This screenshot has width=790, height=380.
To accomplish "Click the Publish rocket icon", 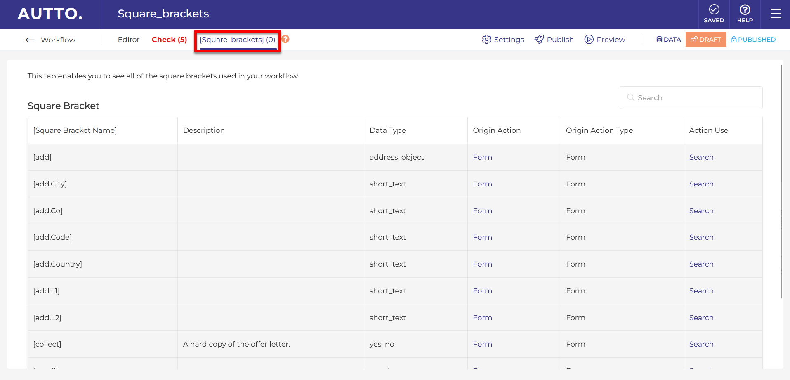I will pyautogui.click(x=539, y=40).
